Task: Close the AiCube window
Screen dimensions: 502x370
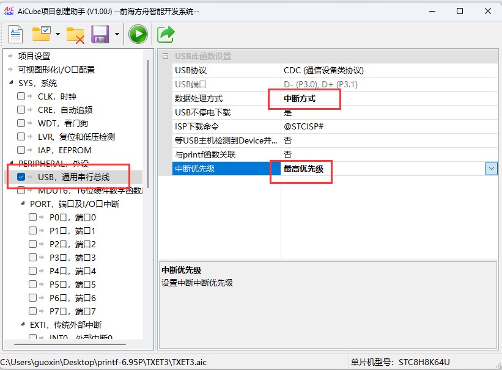Action: (x=488, y=11)
